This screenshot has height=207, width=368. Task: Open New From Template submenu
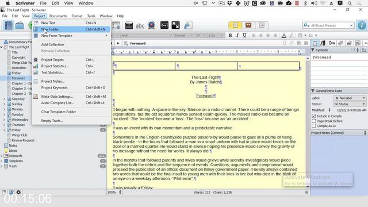click(71, 36)
